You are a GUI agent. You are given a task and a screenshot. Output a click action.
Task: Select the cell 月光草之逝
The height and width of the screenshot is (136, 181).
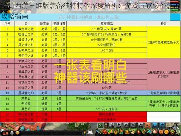[26, 77]
